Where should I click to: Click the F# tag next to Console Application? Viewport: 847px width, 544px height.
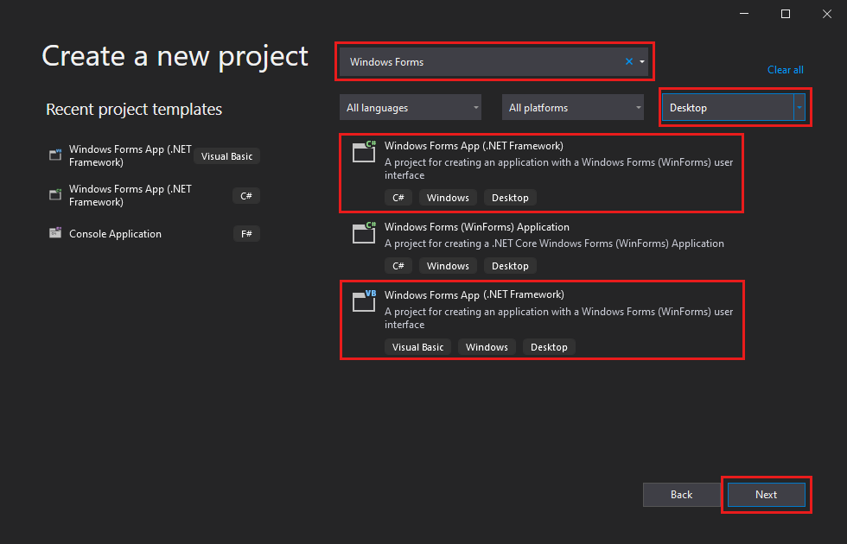pos(245,233)
